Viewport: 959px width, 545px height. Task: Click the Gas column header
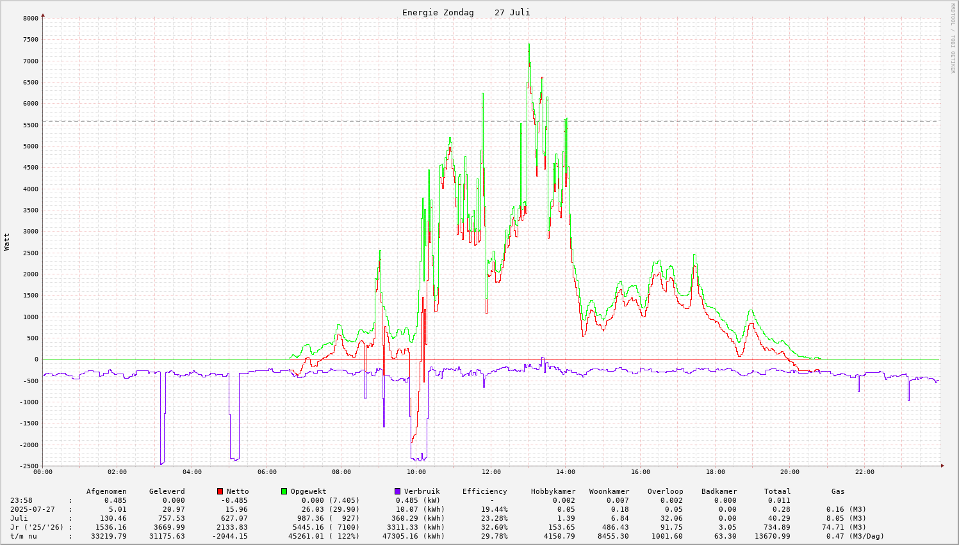838,491
